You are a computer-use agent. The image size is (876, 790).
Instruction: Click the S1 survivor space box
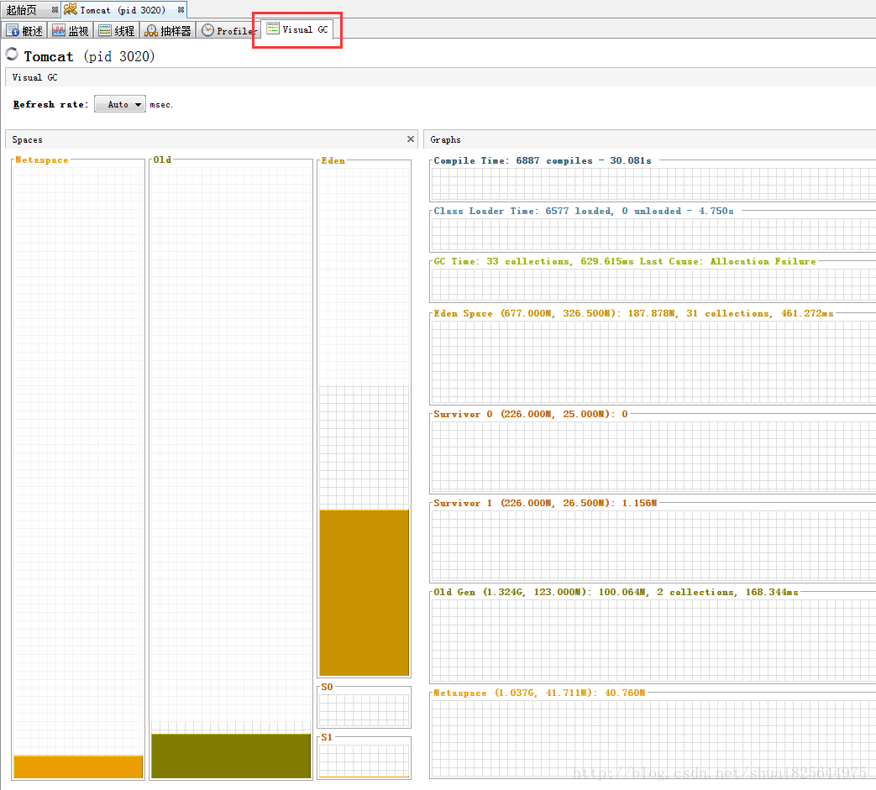point(364,761)
